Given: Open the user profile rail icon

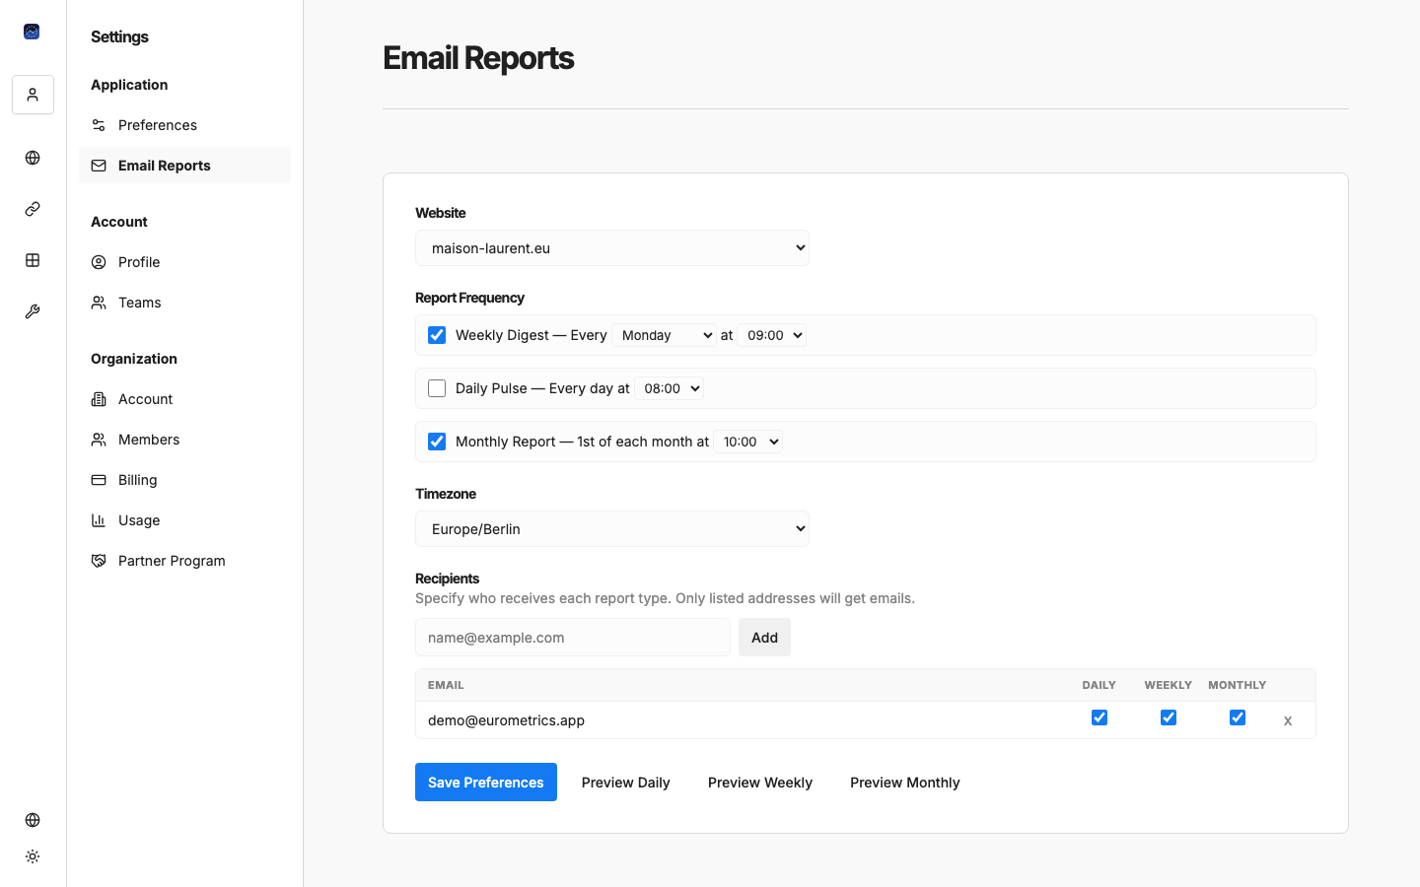Looking at the screenshot, I should click(x=33, y=95).
